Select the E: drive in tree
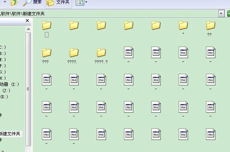This screenshot has width=230, height=152. [3, 59]
